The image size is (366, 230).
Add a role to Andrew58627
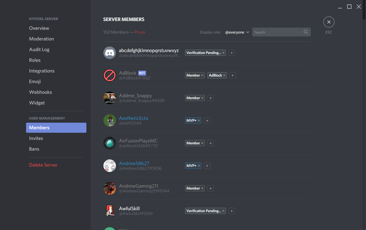207,166
